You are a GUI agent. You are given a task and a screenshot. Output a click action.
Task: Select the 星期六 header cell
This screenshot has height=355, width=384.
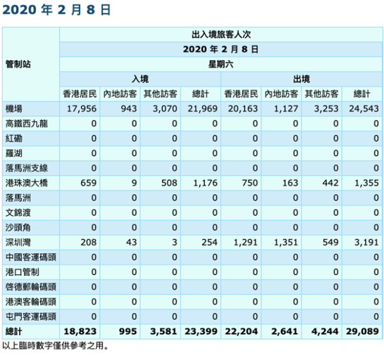point(221,63)
